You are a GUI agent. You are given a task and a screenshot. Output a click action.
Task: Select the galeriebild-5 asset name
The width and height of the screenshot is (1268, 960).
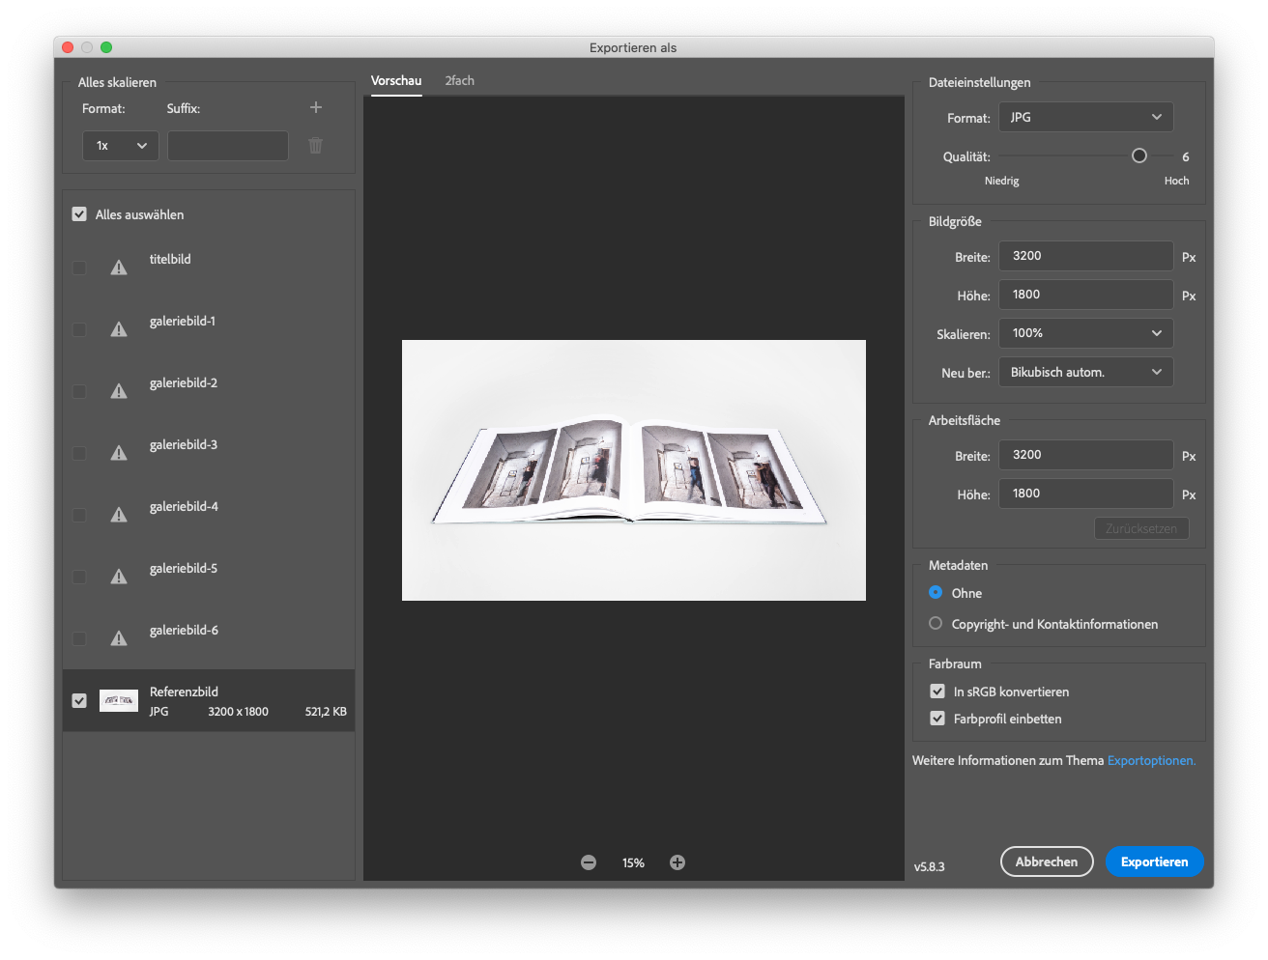184,568
